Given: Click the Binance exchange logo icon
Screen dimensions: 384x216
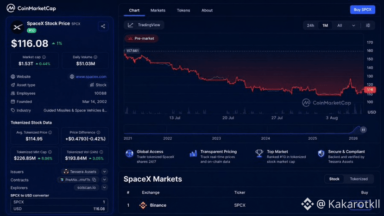Looking at the screenshot, I should tap(143, 205).
